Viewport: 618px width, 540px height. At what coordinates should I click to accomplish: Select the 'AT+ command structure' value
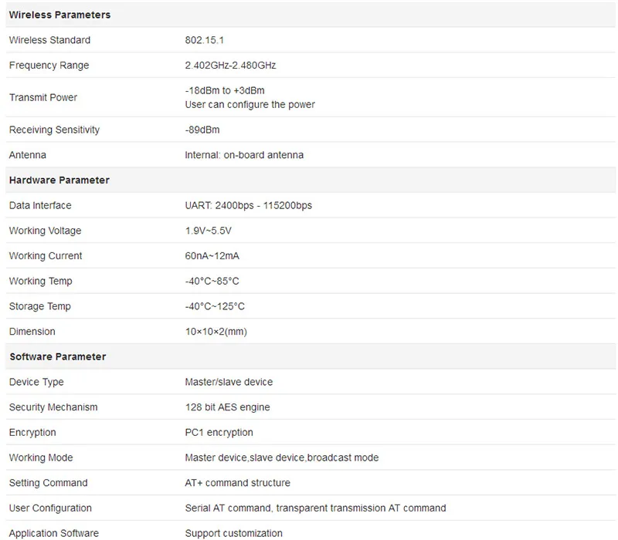(237, 483)
